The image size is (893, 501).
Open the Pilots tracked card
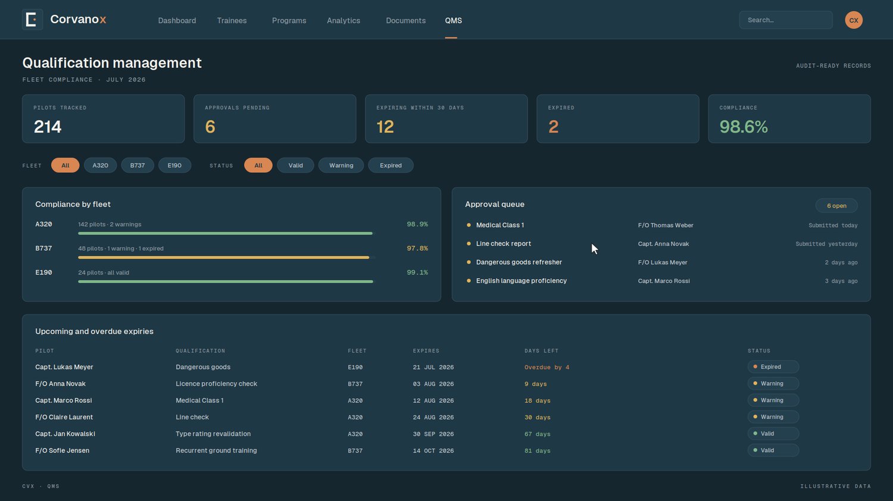pyautogui.click(x=103, y=119)
